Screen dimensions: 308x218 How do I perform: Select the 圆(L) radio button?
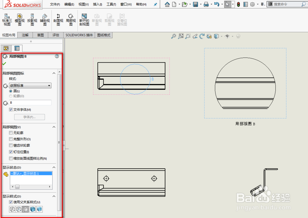coord(11,91)
